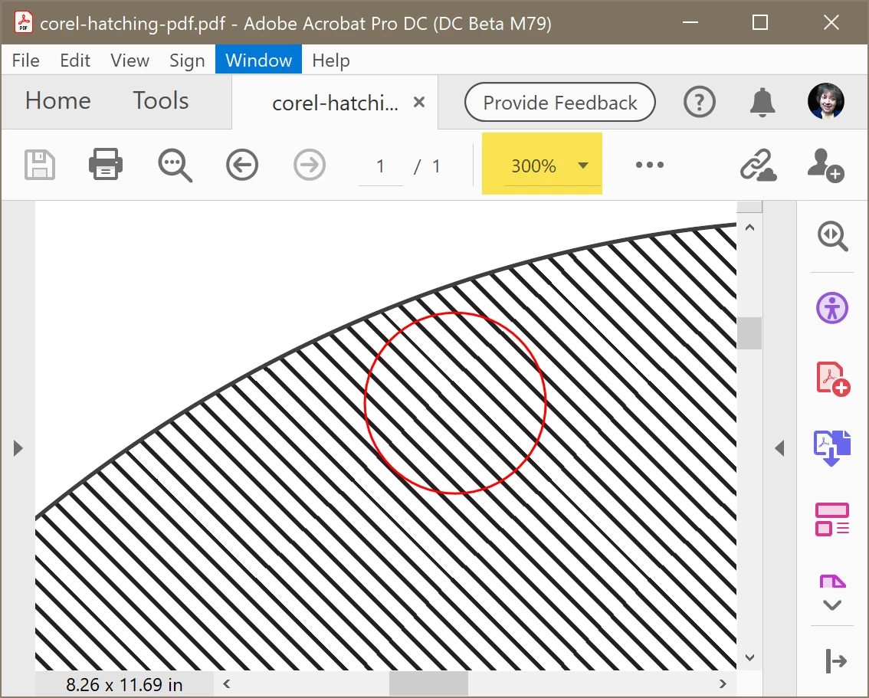Open the Export PDF tool
869x698 pixels.
832,448
